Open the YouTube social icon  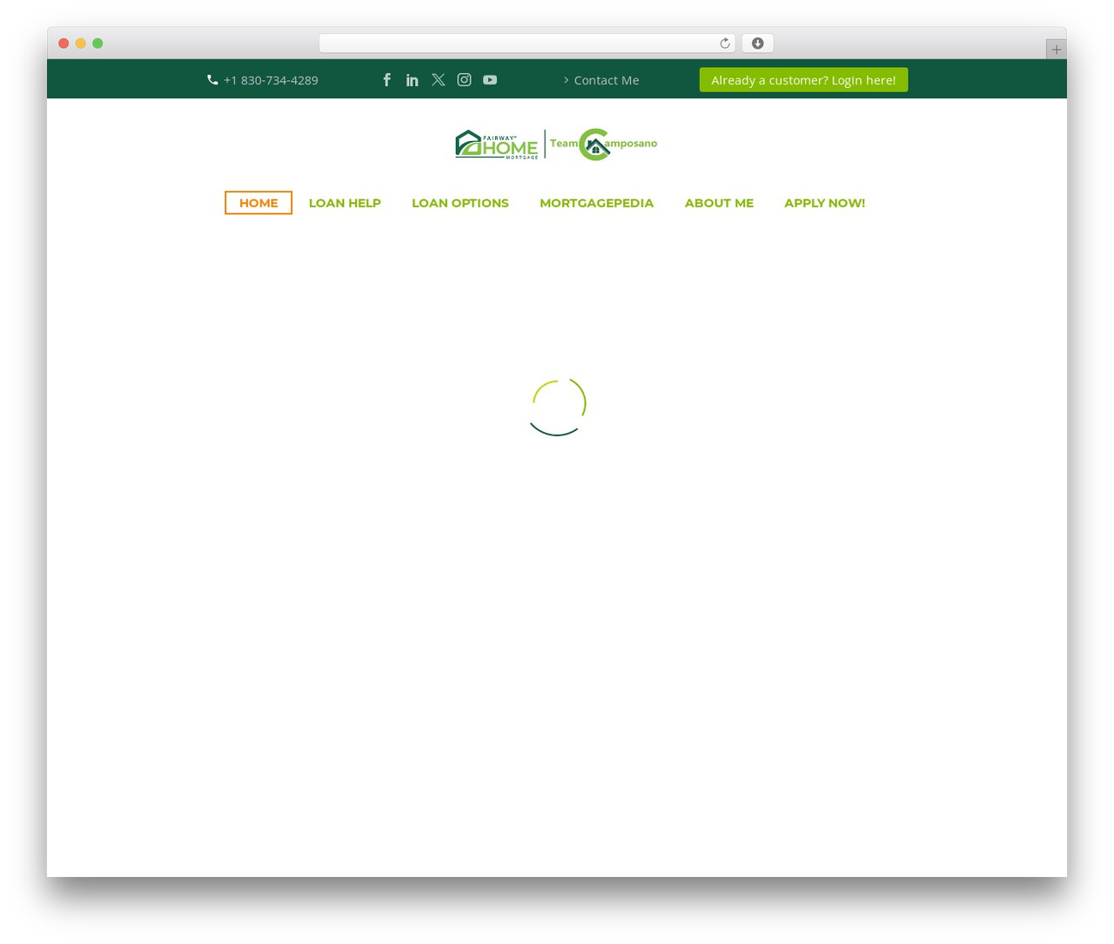coord(490,80)
